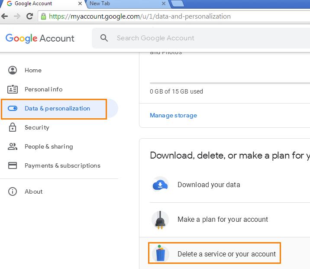Select Data & personalization in sidebar
Viewport: 310px width, 269px height.
59,108
